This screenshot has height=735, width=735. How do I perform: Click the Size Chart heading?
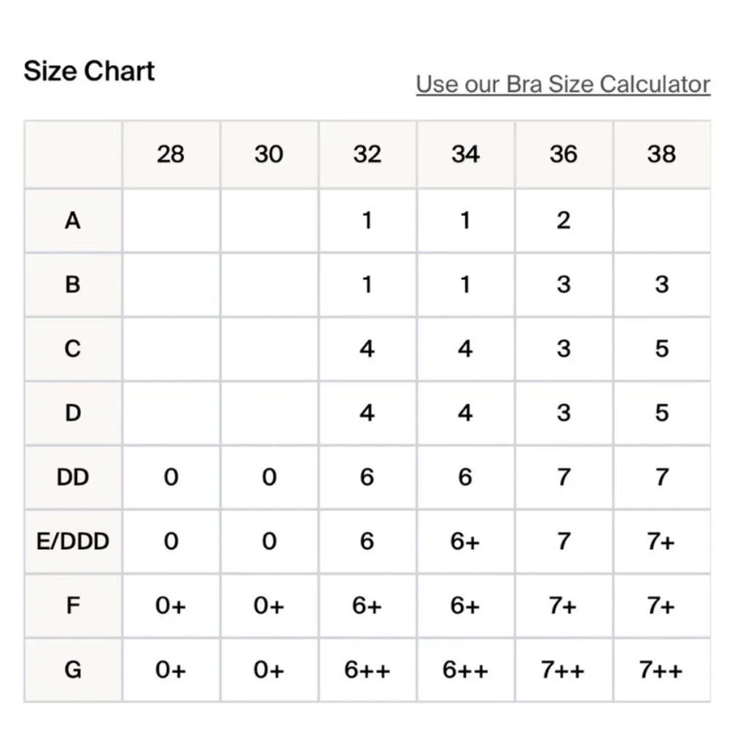point(89,71)
